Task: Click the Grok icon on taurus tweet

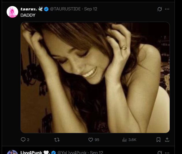Action: pos(160,9)
